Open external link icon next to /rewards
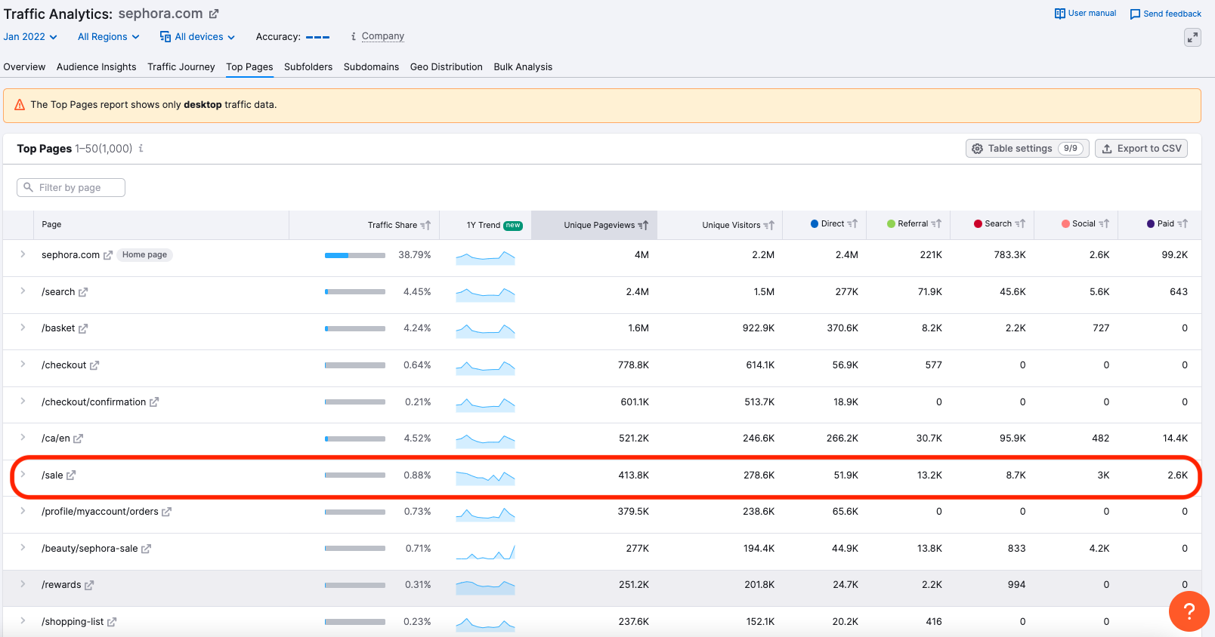1215x637 pixels. 89,585
